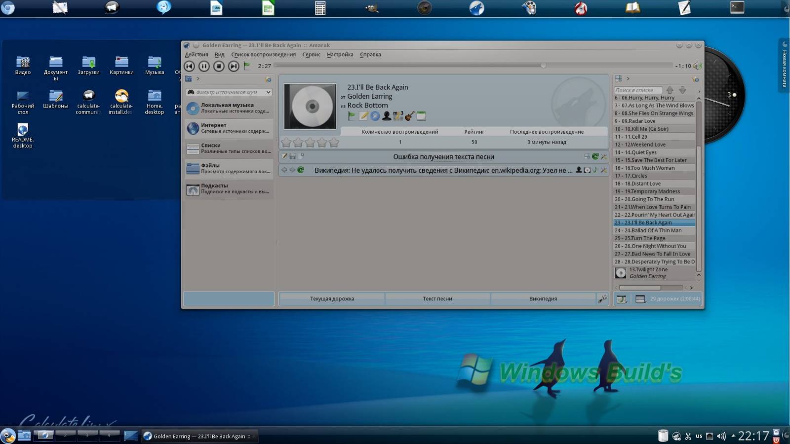Open Подкасты category
This screenshot has width=790, height=444.
(229, 189)
